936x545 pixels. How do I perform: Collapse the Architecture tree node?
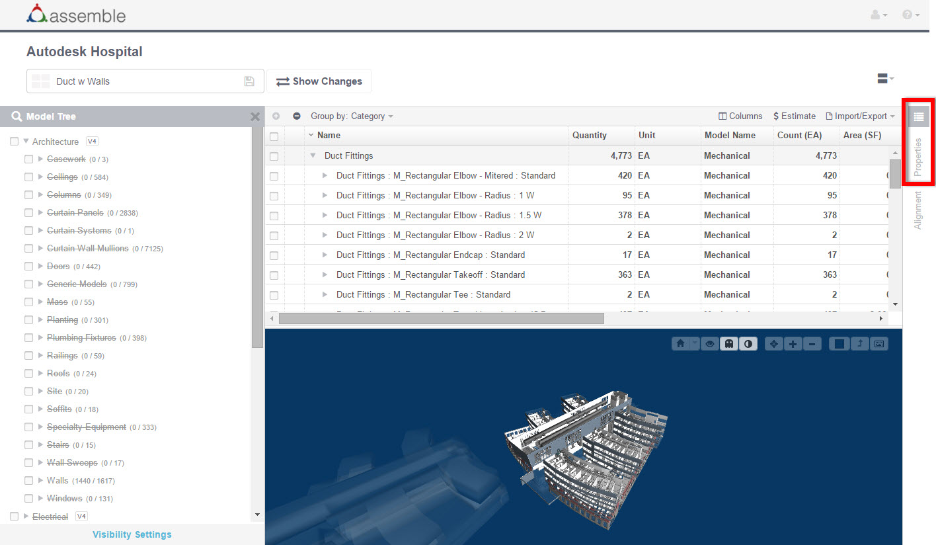[26, 142]
